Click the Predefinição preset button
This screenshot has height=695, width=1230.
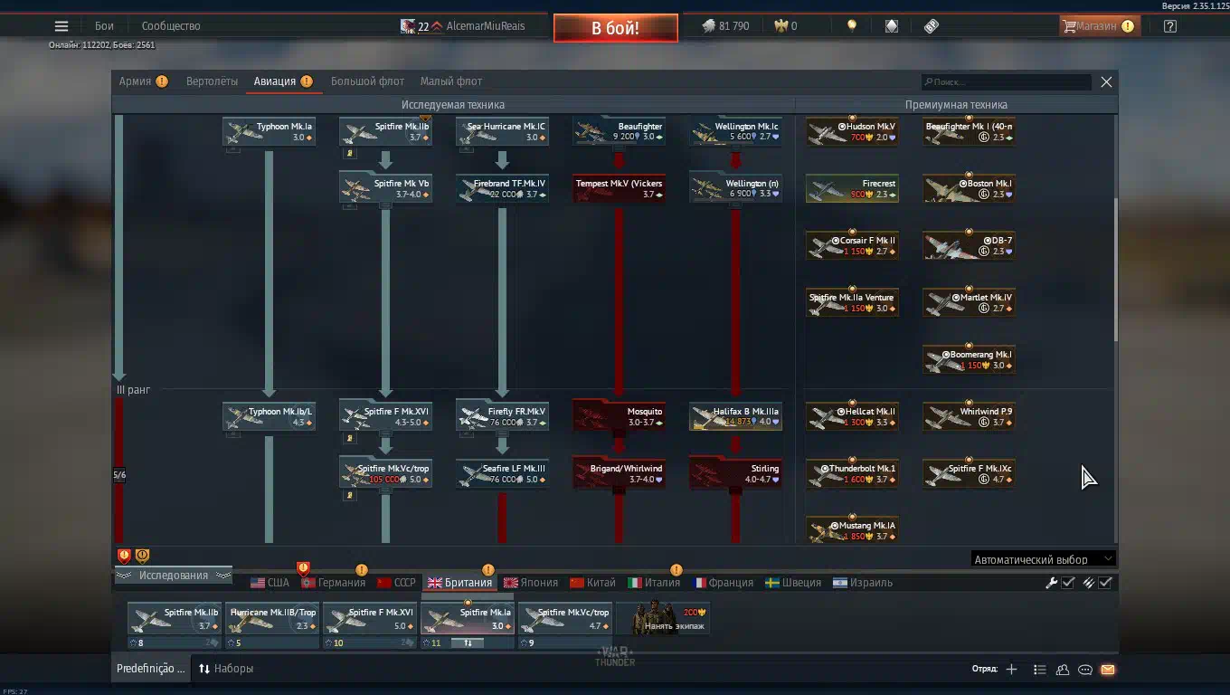[x=150, y=670]
